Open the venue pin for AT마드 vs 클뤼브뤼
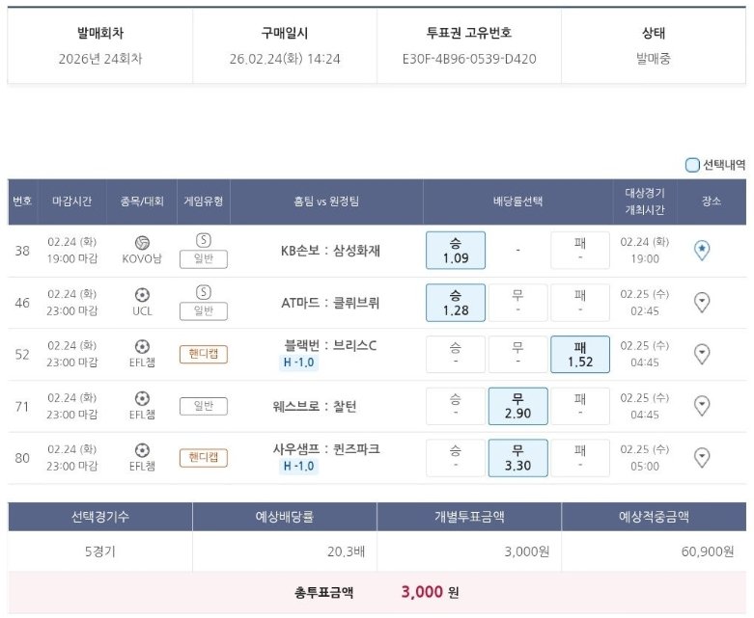 [x=702, y=303]
